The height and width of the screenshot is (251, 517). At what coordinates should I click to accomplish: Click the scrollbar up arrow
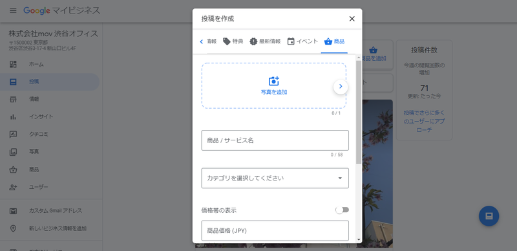click(x=359, y=58)
